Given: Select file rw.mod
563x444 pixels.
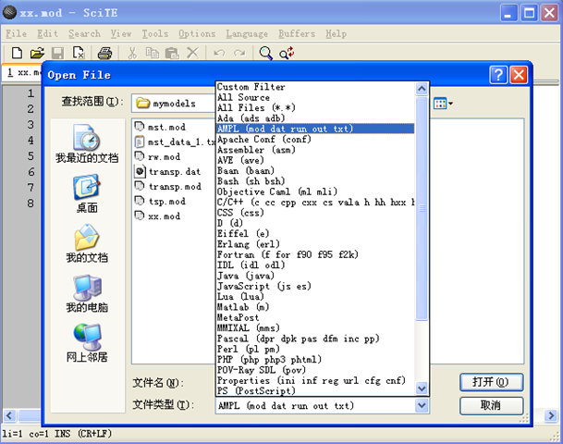Looking at the screenshot, I should (x=158, y=156).
